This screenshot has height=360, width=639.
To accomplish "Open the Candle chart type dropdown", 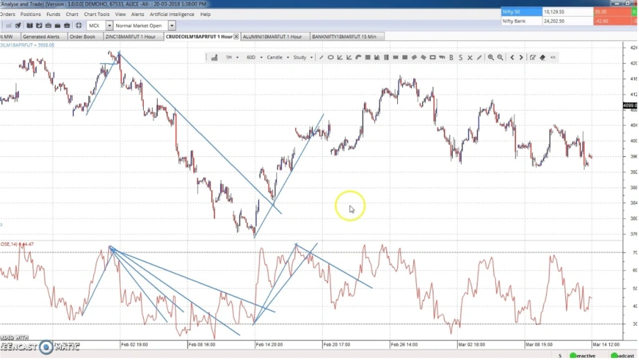I will (276, 58).
